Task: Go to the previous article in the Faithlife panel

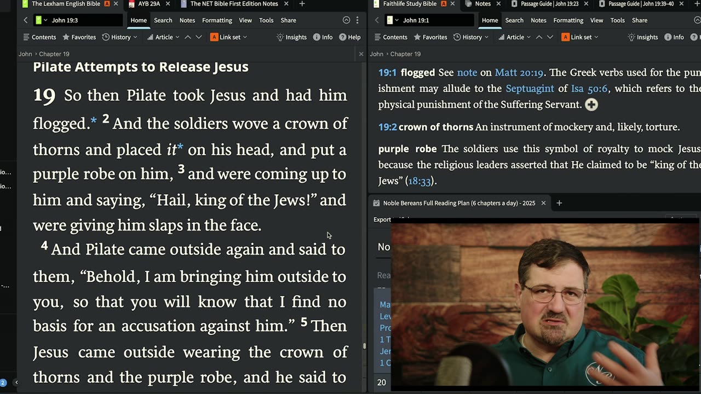Action: pos(539,37)
